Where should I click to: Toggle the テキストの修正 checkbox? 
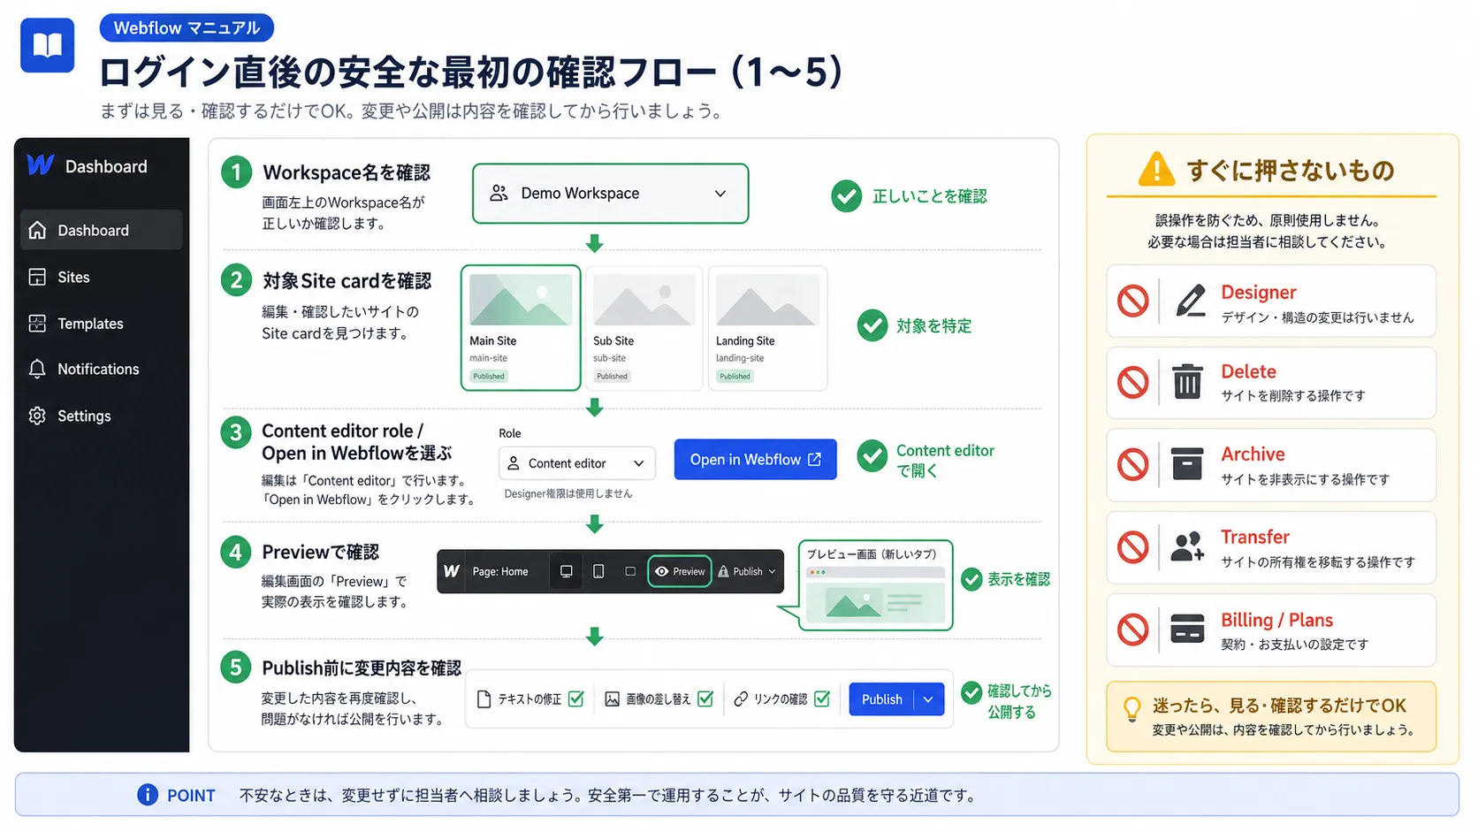point(576,698)
